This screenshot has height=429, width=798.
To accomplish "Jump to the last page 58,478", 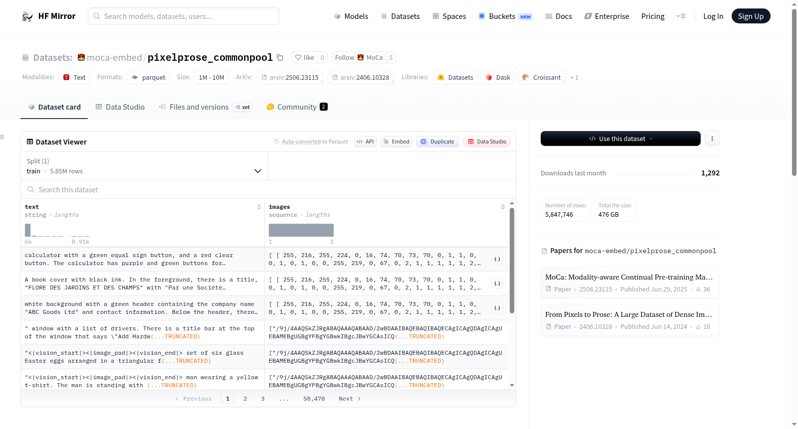I will pos(314,399).
